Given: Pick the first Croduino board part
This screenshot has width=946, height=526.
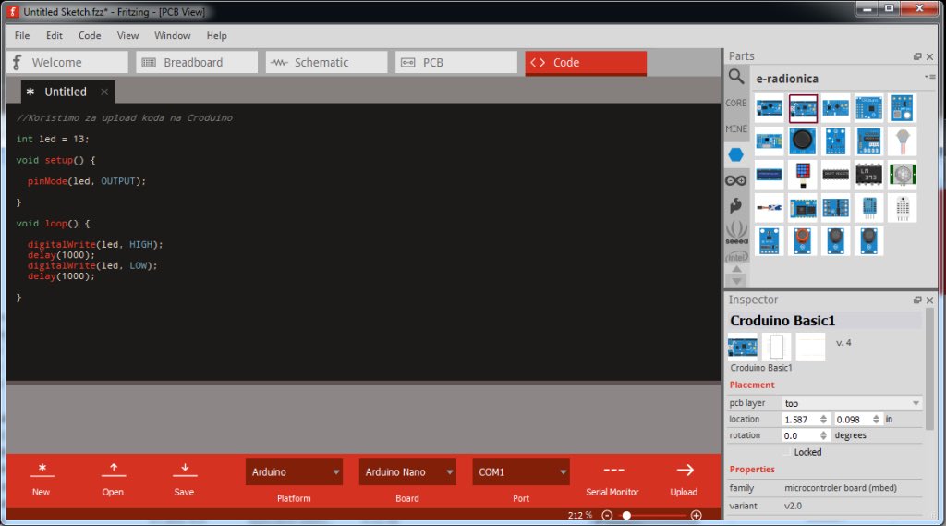Looking at the screenshot, I should [x=770, y=109].
